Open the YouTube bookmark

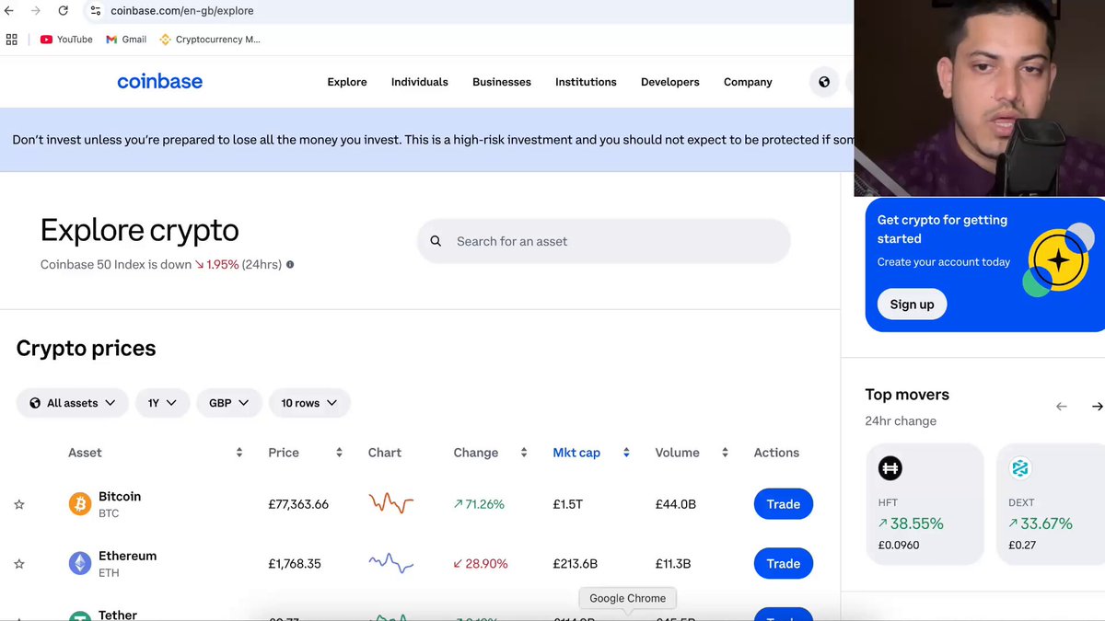pos(66,40)
